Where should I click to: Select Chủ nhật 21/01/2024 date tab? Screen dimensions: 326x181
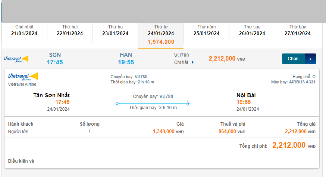click(24, 30)
